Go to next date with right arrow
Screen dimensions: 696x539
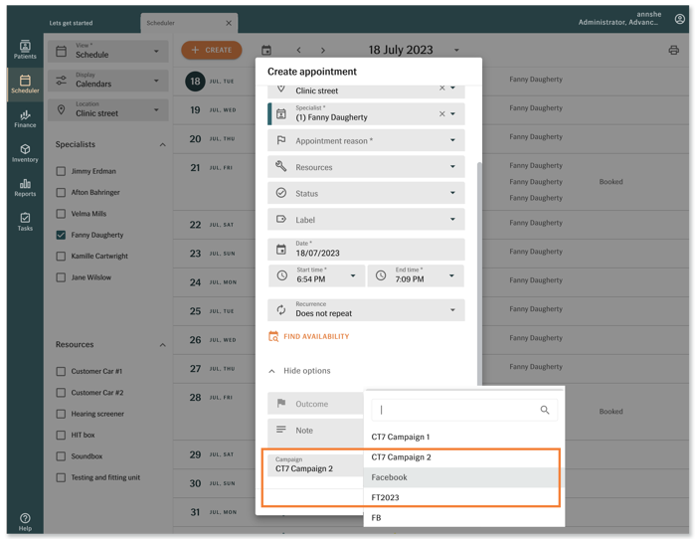322,50
